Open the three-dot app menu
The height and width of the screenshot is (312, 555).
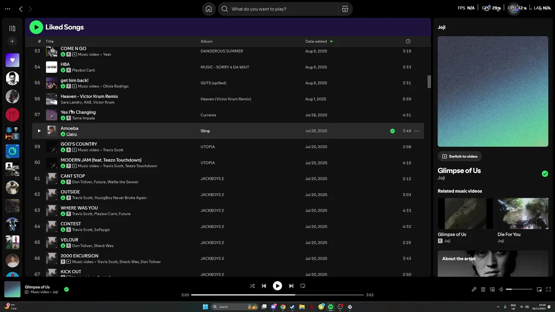[7, 9]
